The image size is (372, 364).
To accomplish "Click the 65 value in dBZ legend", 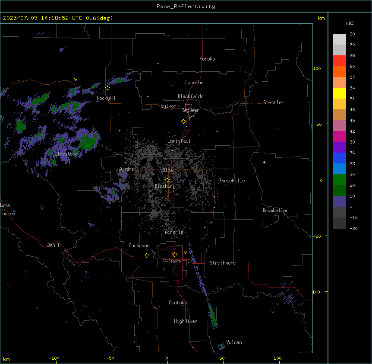I will (352, 55).
